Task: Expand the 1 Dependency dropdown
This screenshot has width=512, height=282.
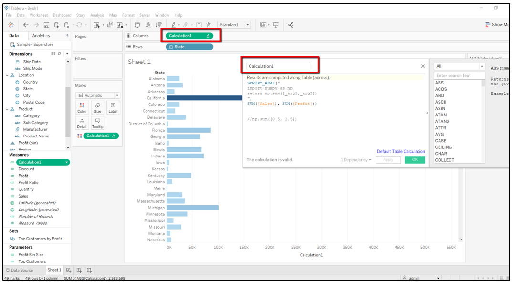Action: point(356,160)
